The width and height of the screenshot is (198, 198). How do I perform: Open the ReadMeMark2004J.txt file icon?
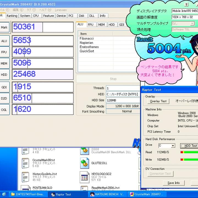84,188
